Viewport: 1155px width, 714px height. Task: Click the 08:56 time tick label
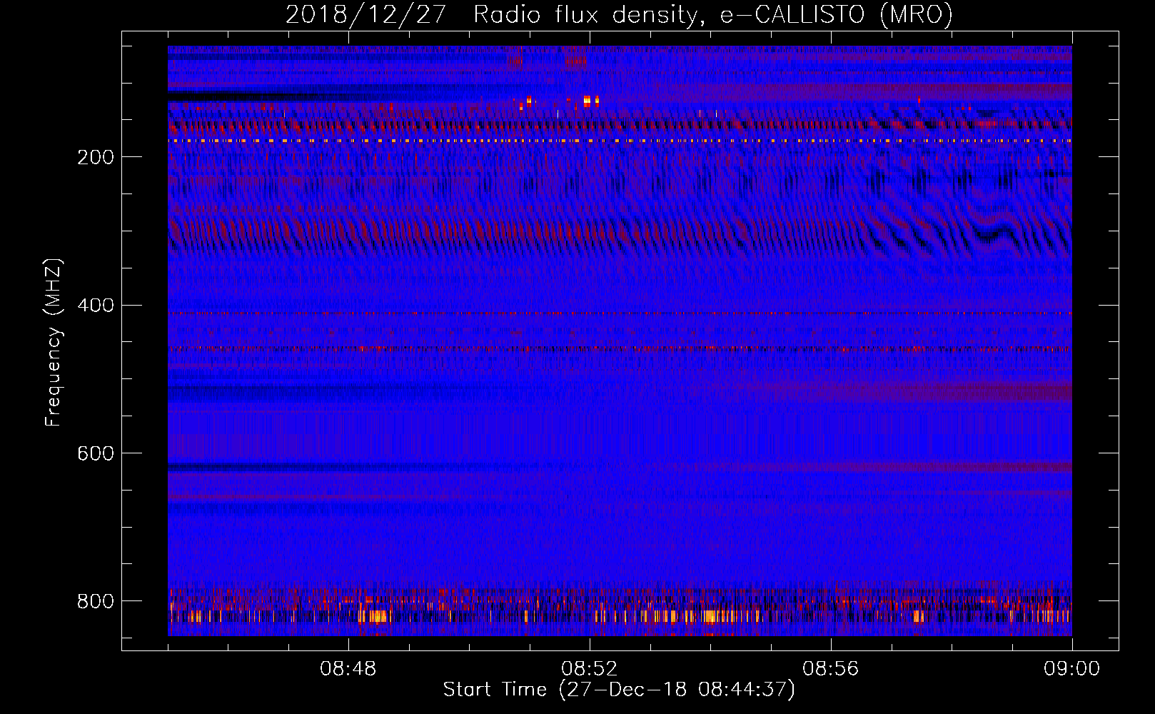[831, 669]
